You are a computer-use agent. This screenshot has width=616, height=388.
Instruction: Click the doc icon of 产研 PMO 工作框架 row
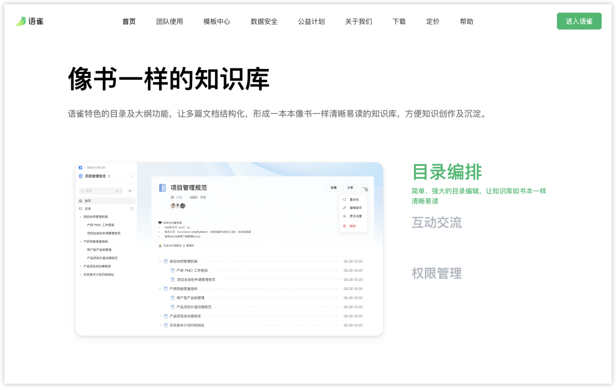pos(172,270)
